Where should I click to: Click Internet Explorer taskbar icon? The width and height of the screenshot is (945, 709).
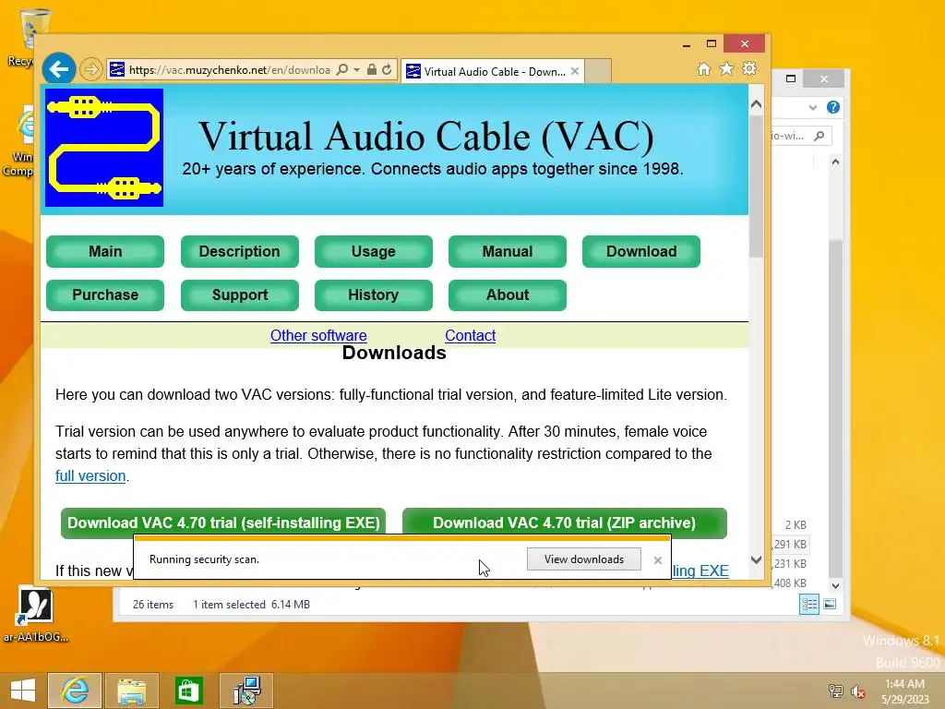tap(75, 691)
